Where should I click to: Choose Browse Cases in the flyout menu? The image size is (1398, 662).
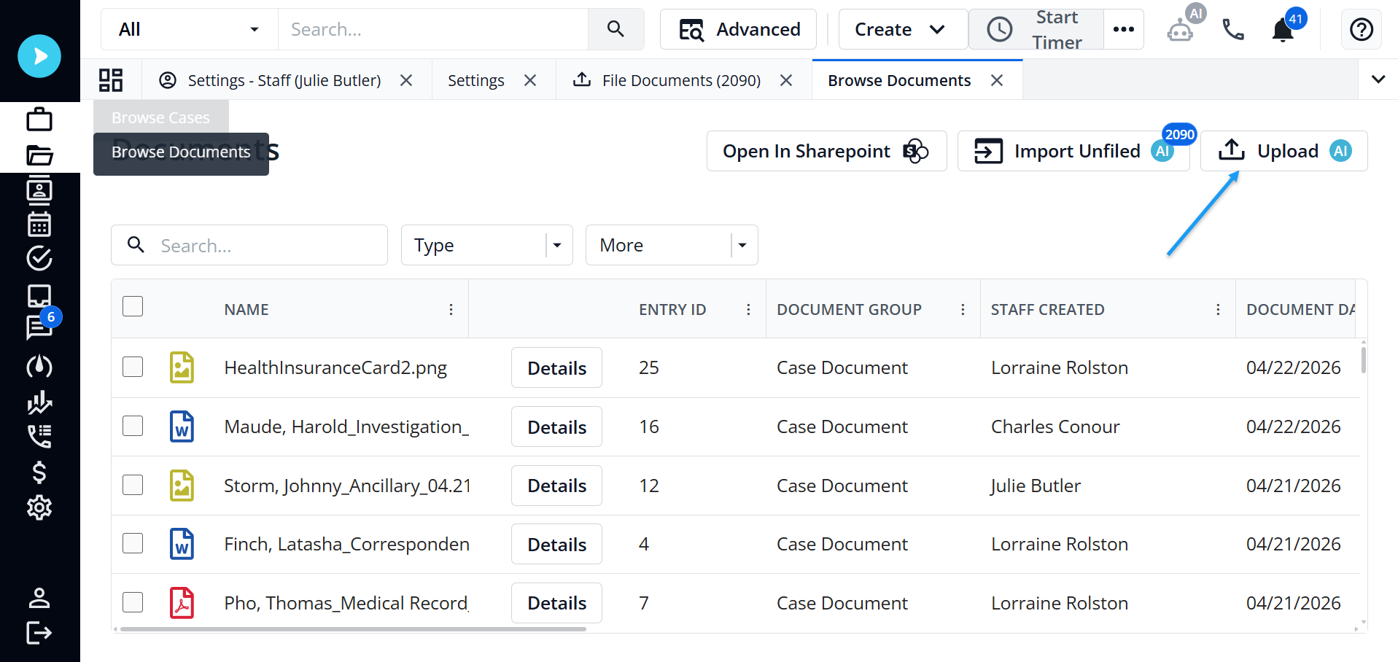click(x=161, y=117)
